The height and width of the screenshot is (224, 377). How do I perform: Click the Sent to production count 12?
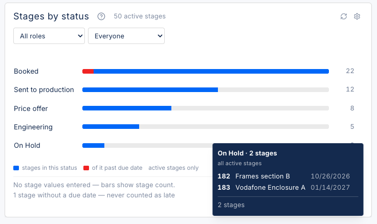coord(350,89)
